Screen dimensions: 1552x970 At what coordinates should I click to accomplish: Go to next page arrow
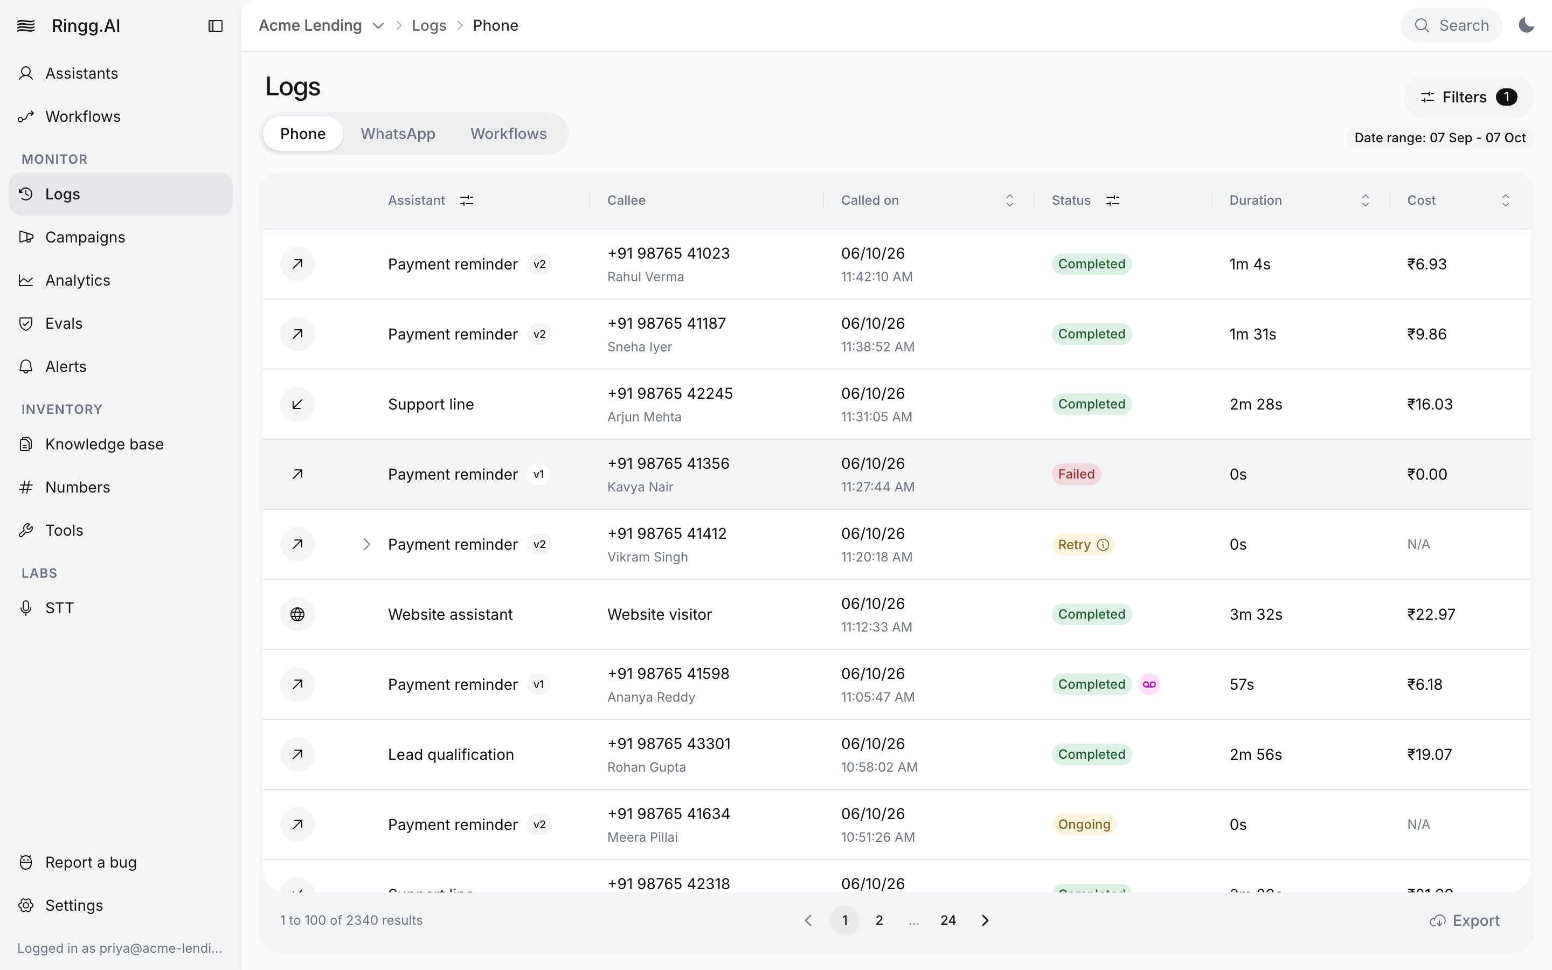(x=985, y=920)
